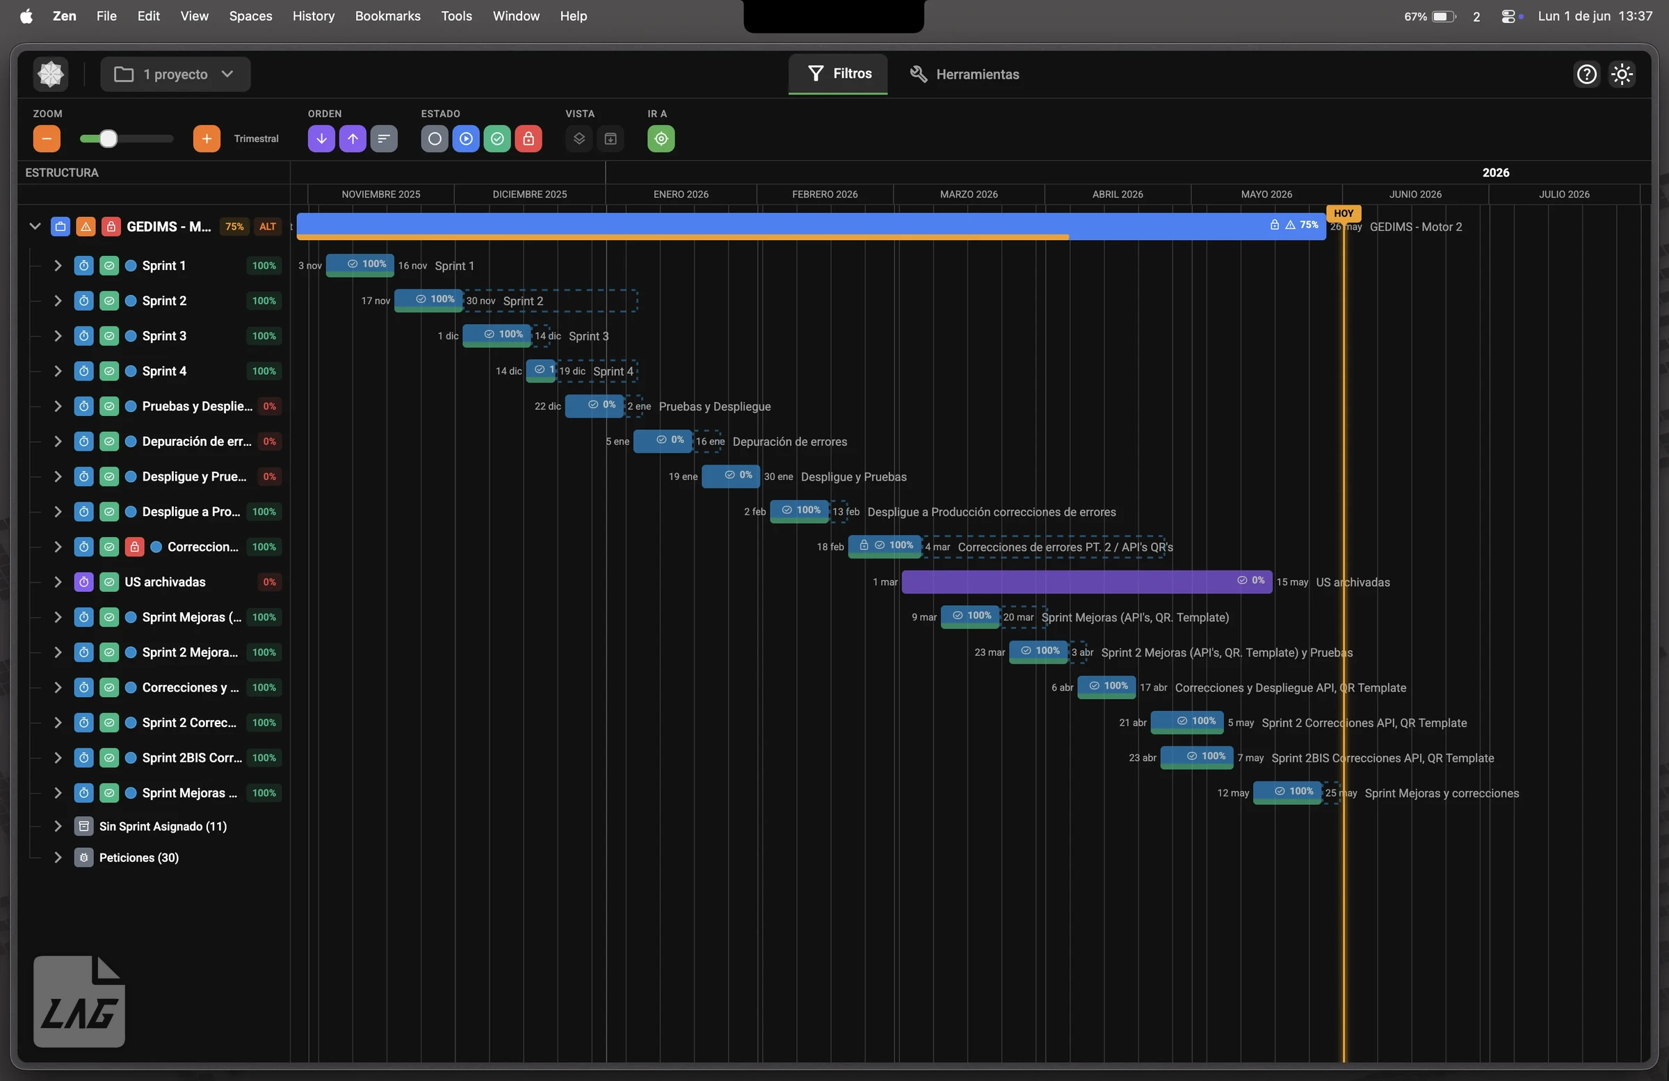The width and height of the screenshot is (1669, 1081).
Task: Click the zoom slider knob
Action: (108, 139)
